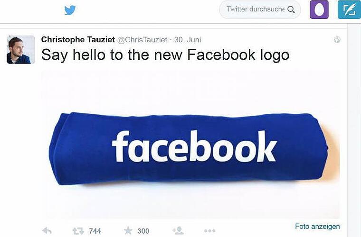361x237 pixels.
Task: Open more options three dots menu
Action: [210, 230]
